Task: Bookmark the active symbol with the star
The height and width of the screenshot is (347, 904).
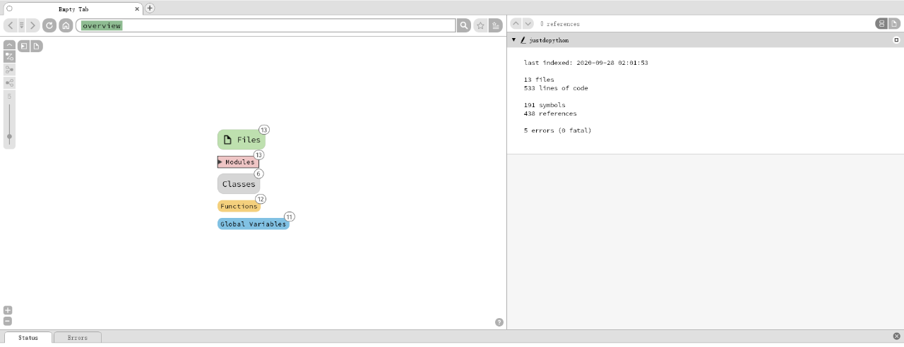Action: click(480, 25)
